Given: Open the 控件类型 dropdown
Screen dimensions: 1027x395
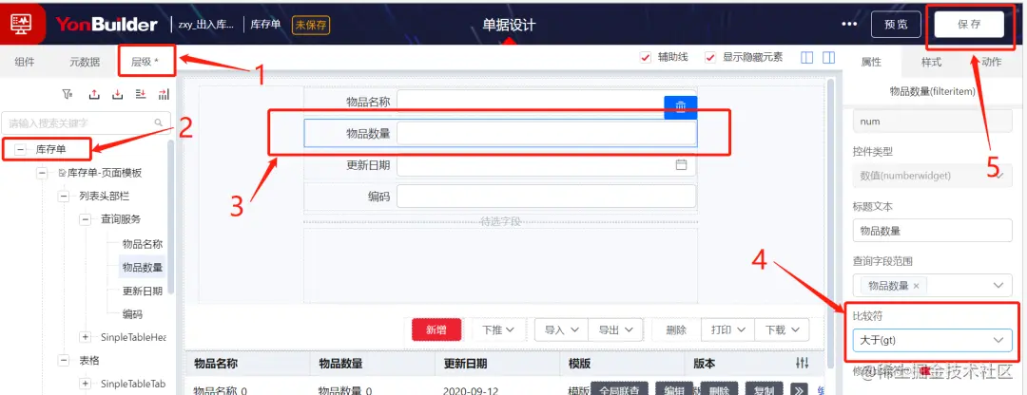Looking at the screenshot, I should click(x=932, y=176).
